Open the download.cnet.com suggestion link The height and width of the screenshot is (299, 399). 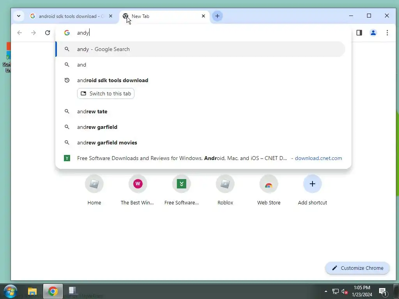(318, 158)
